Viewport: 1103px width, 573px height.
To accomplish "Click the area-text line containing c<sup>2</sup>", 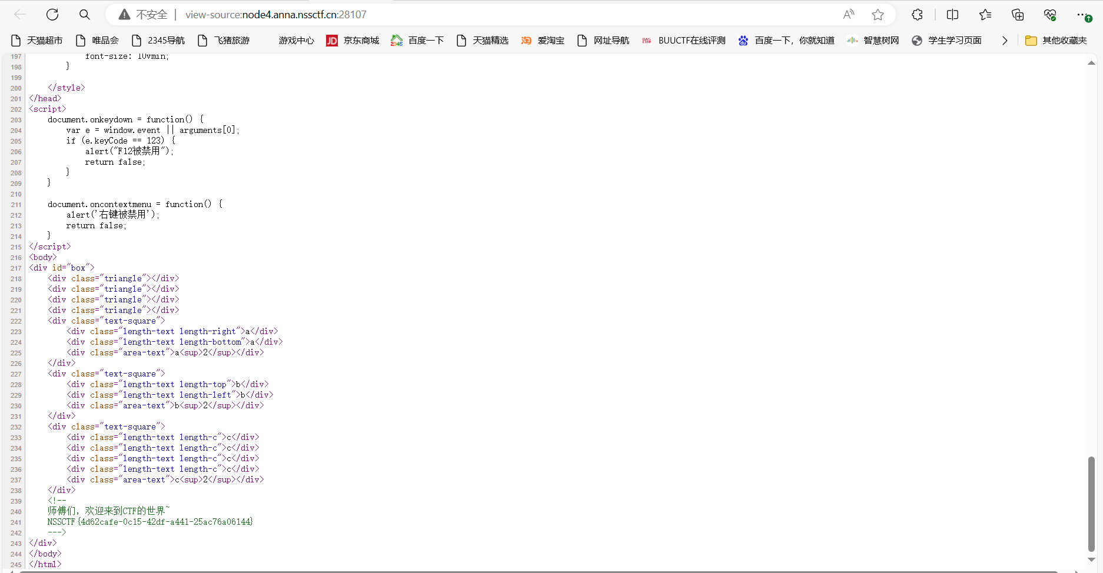I will click(165, 479).
